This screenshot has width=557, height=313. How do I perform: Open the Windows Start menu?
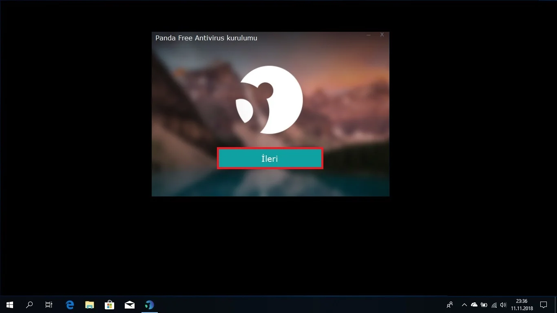coord(10,305)
